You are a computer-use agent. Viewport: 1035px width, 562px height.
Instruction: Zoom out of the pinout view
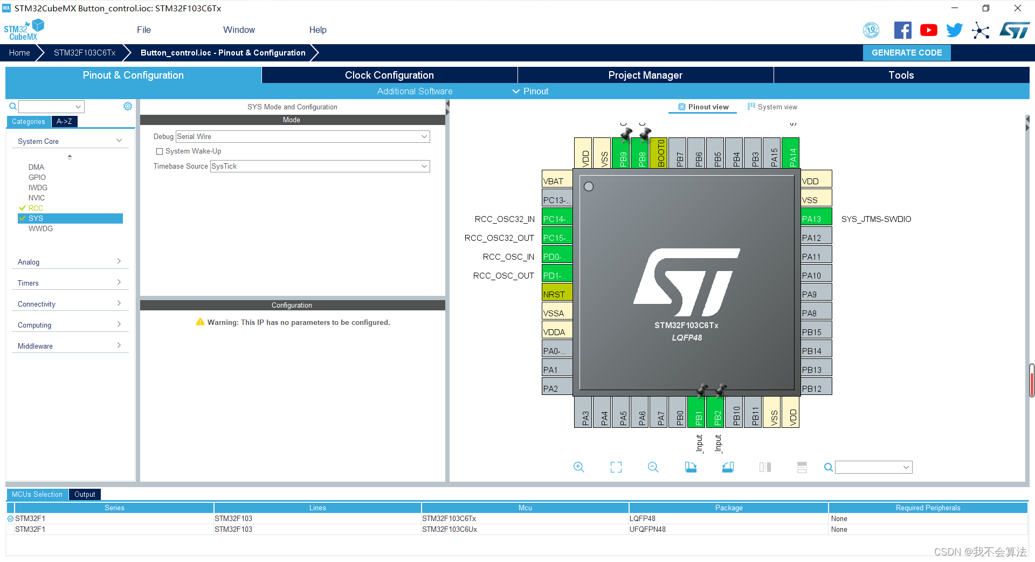653,467
